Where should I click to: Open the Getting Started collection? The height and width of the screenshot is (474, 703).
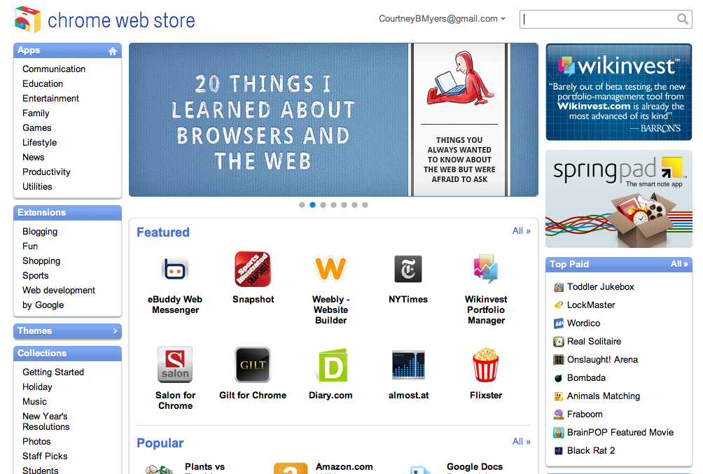[53, 372]
